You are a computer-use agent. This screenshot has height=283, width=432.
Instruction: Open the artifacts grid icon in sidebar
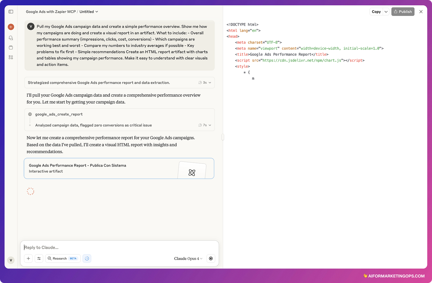point(11,57)
